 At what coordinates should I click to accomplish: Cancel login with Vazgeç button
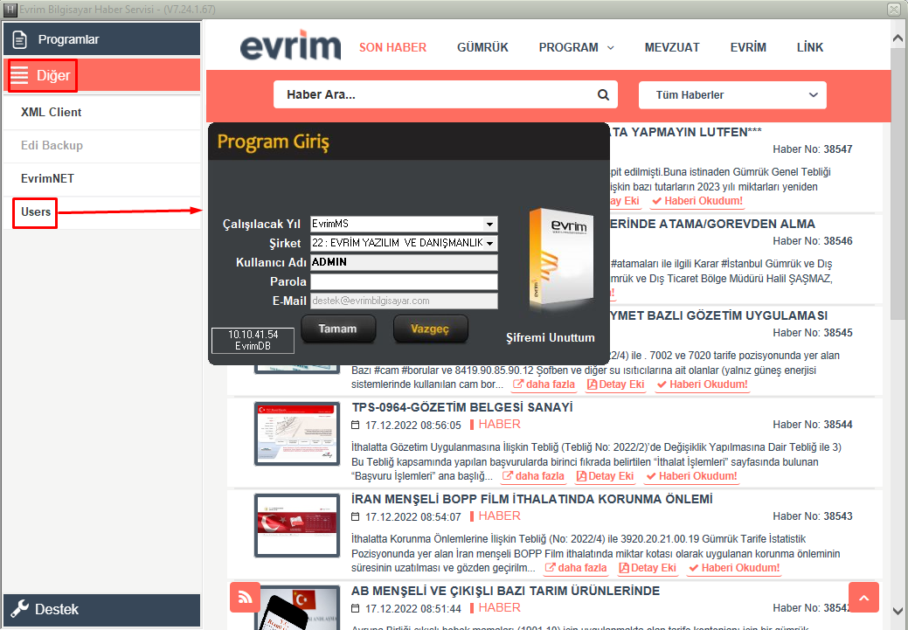[430, 329]
